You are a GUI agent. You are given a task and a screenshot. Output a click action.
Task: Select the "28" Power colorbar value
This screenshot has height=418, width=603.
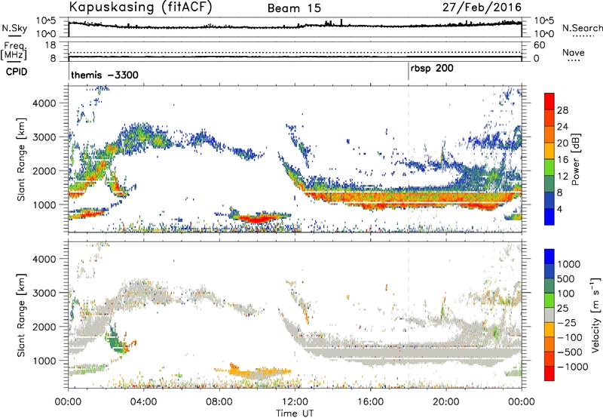pyautogui.click(x=562, y=110)
